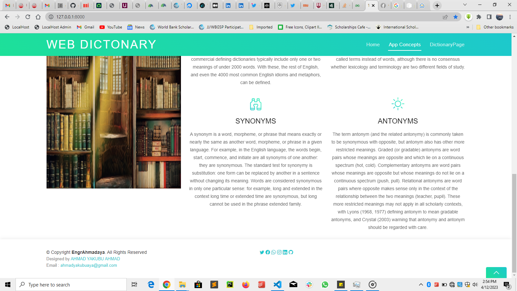Click the Type here to search box
Image resolution: width=517 pixels, height=291 pixels.
71,285
